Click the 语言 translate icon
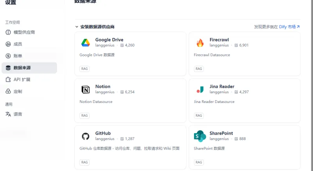Screen dimensions: 313x171 tap(8, 114)
